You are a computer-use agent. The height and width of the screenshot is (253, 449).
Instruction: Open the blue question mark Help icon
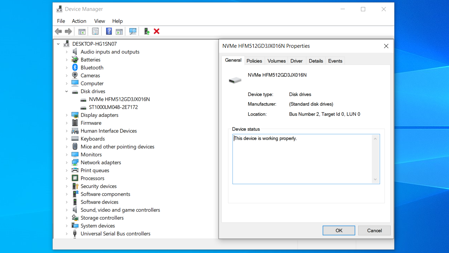[109, 31]
